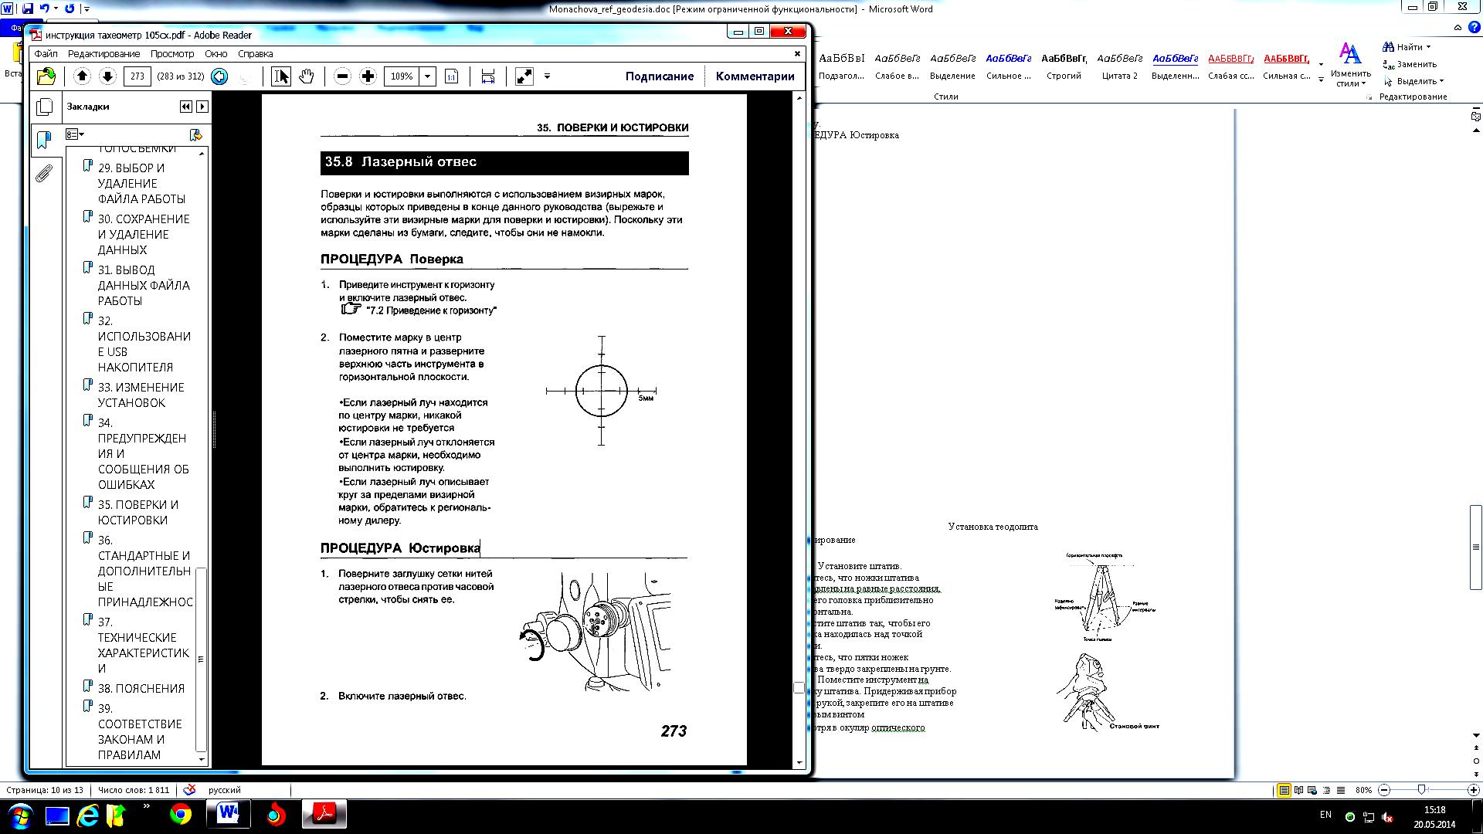Viewport: 1483px width, 834px height.
Task: Open Adobe toolbar extra tools dropdown
Action: click(x=547, y=76)
